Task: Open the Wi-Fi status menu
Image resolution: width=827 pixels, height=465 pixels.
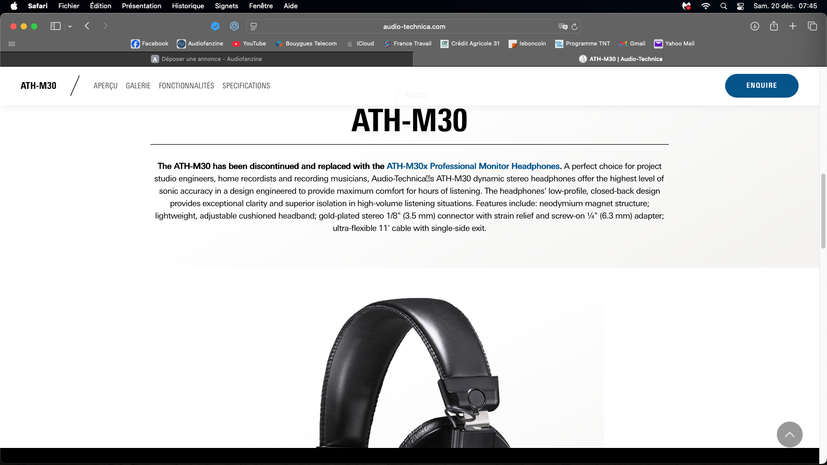Action: point(706,6)
